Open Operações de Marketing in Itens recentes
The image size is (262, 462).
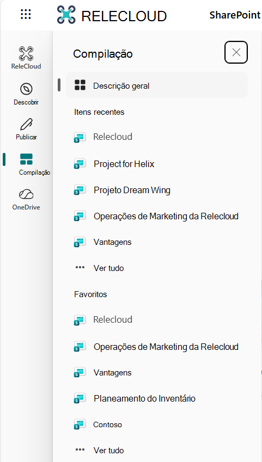[x=166, y=216]
